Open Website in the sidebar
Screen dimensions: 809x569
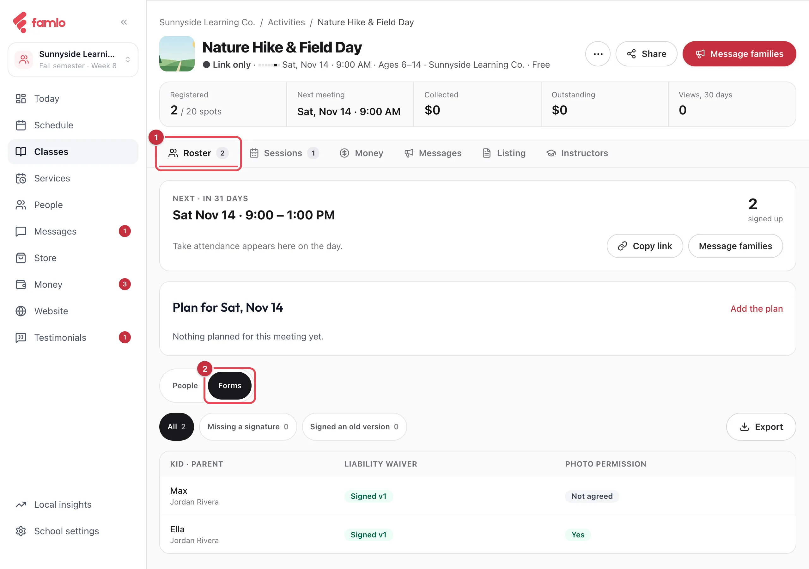[x=73, y=311]
